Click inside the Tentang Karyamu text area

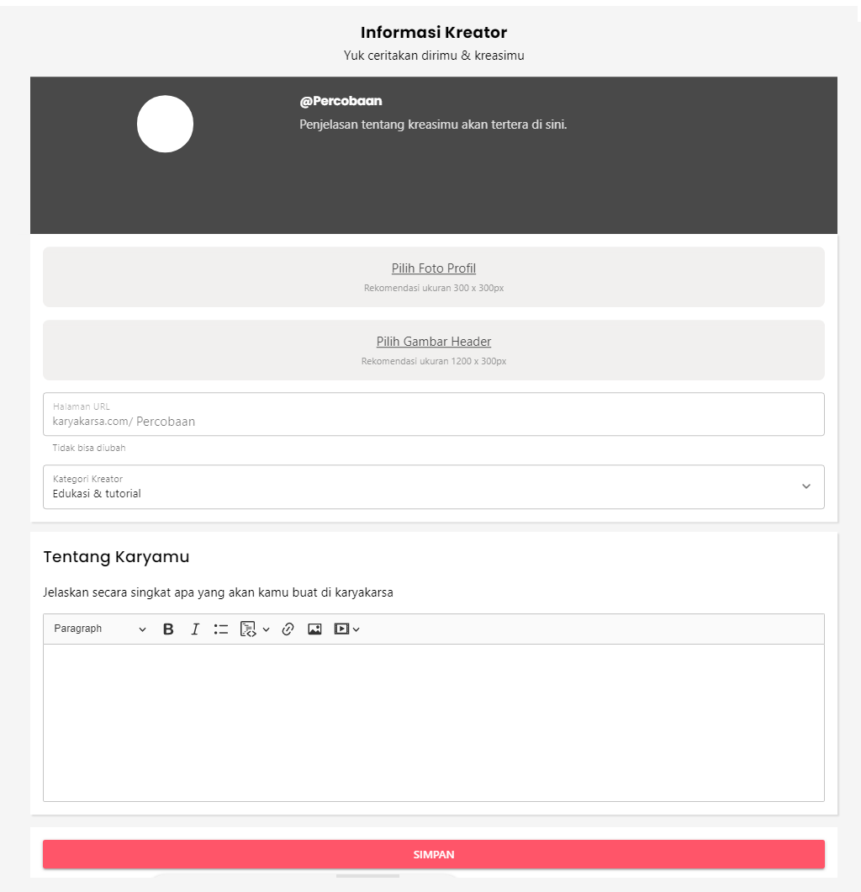click(x=434, y=722)
